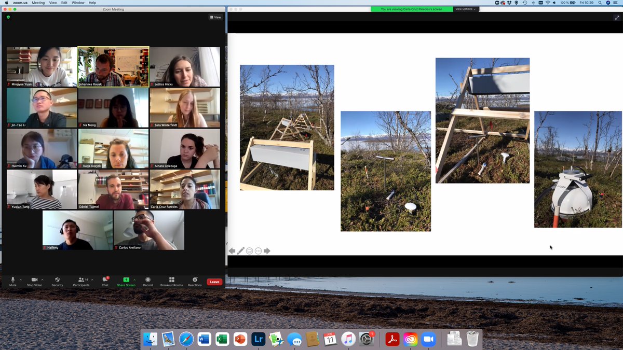Select Jin-Tao Li video tile

tap(42, 108)
